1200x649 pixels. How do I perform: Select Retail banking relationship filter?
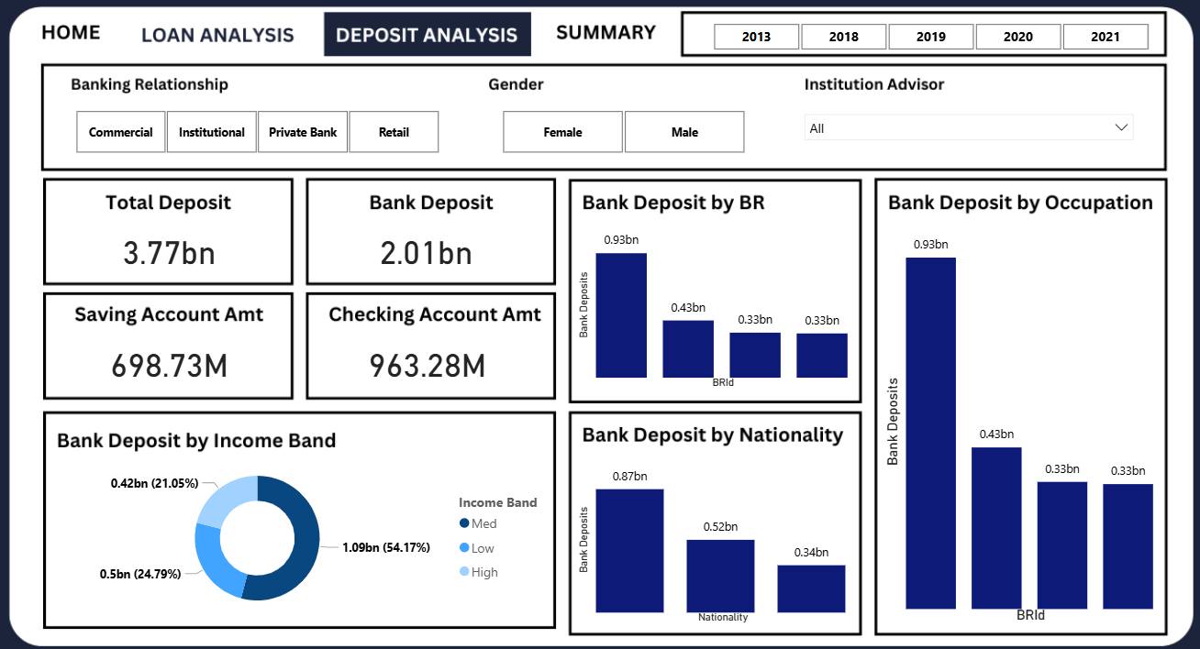[394, 132]
